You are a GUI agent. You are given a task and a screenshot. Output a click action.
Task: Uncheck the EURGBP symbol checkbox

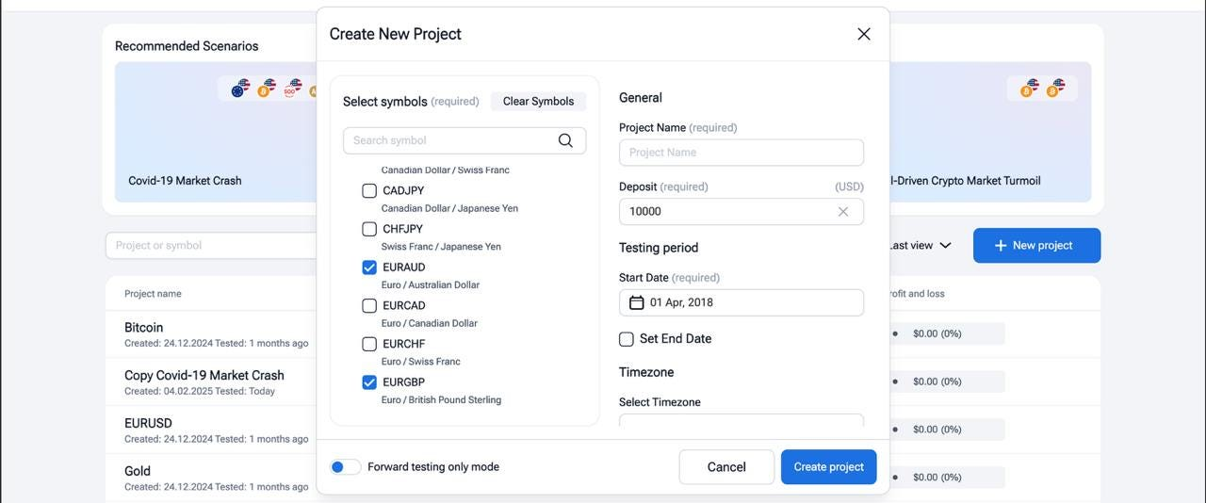pos(369,382)
